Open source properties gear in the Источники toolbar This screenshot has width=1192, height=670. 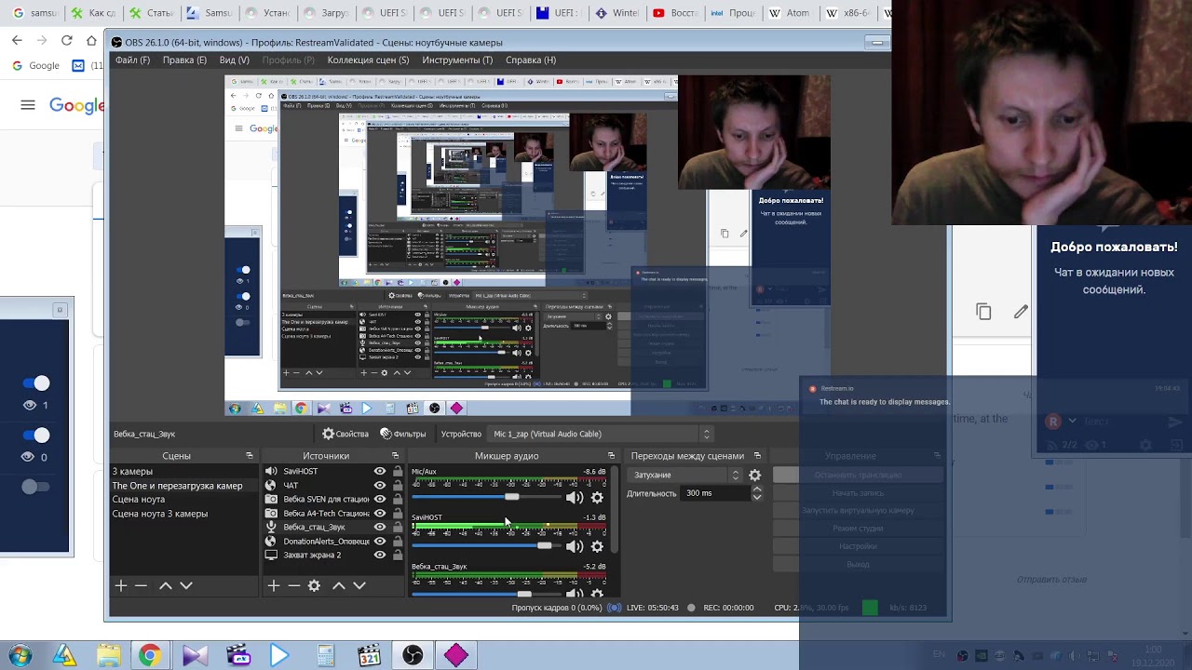pos(314,585)
